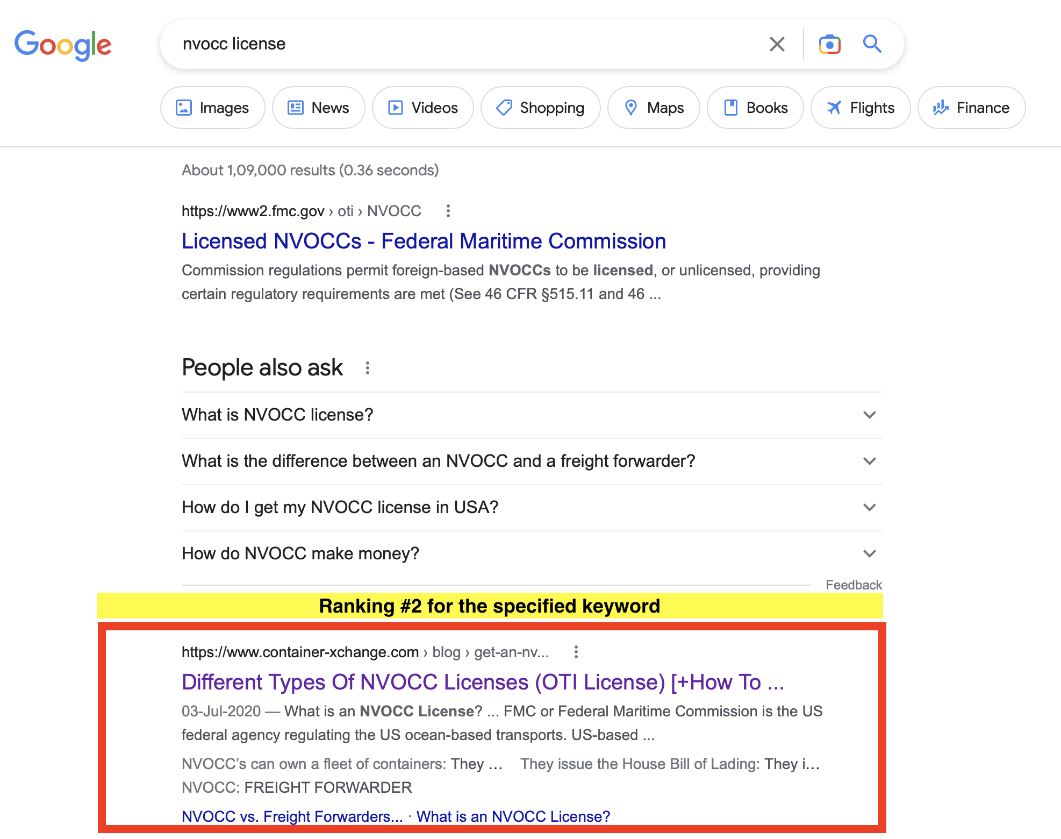Image resolution: width=1061 pixels, height=839 pixels.
Task: Select the Shopping filter chip
Action: coord(540,108)
